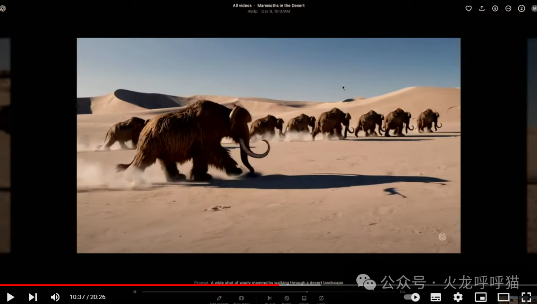
Task: Open the M profile avatar menu
Action: pos(534,8)
